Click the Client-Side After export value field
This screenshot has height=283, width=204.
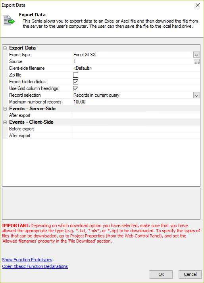click(x=136, y=136)
